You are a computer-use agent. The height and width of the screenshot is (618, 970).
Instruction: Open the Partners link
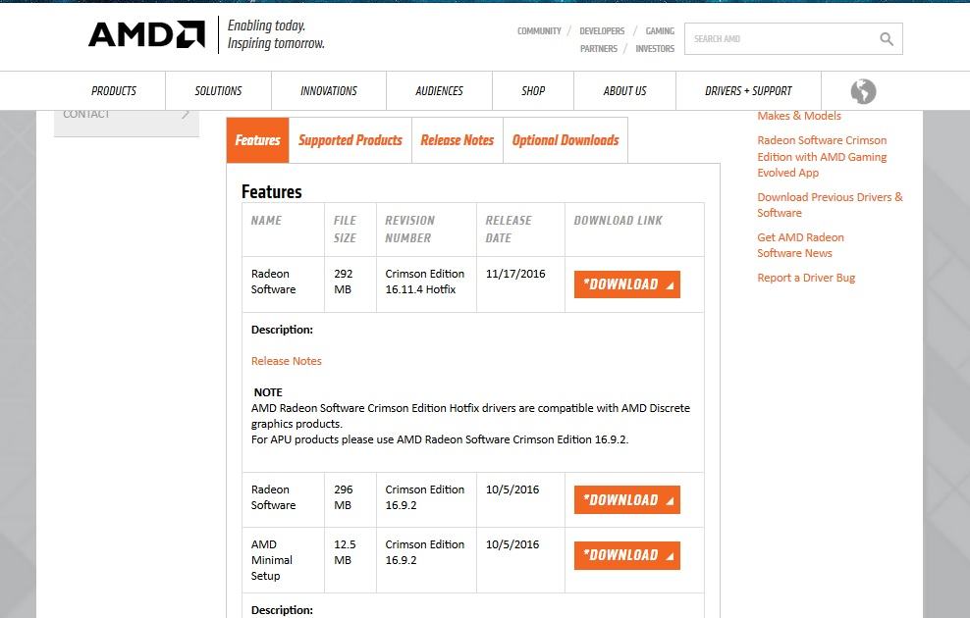click(598, 49)
